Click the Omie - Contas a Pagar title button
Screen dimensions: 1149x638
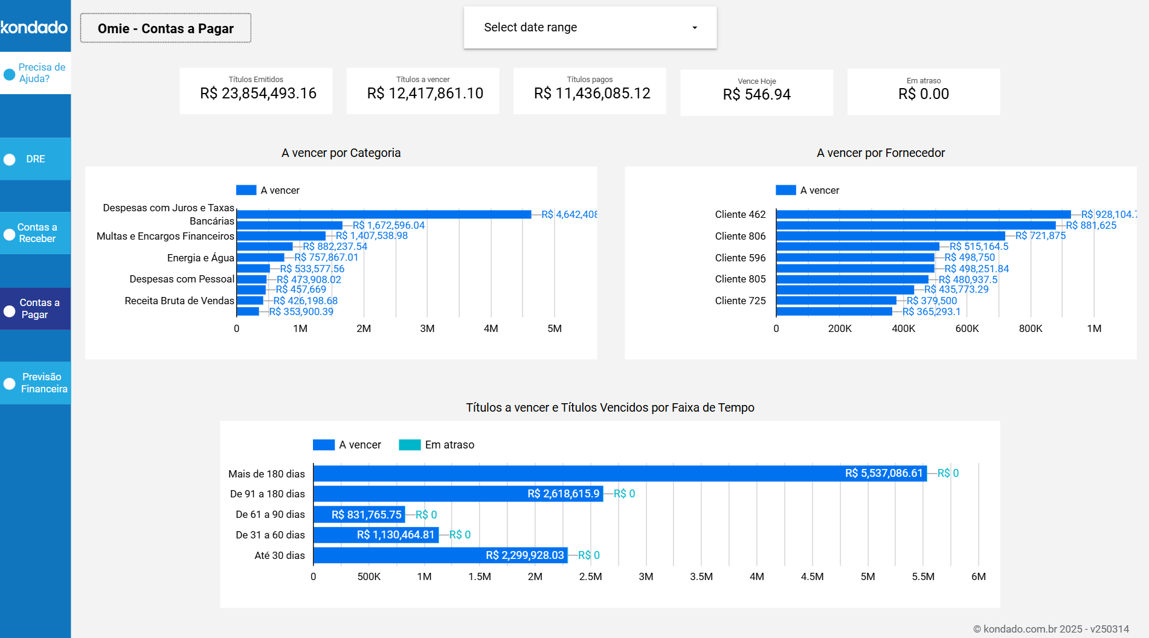(165, 28)
